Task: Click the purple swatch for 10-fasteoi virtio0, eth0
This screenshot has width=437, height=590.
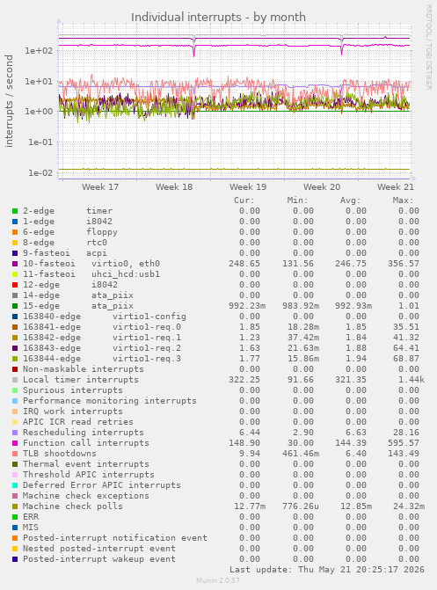Action: point(15,264)
